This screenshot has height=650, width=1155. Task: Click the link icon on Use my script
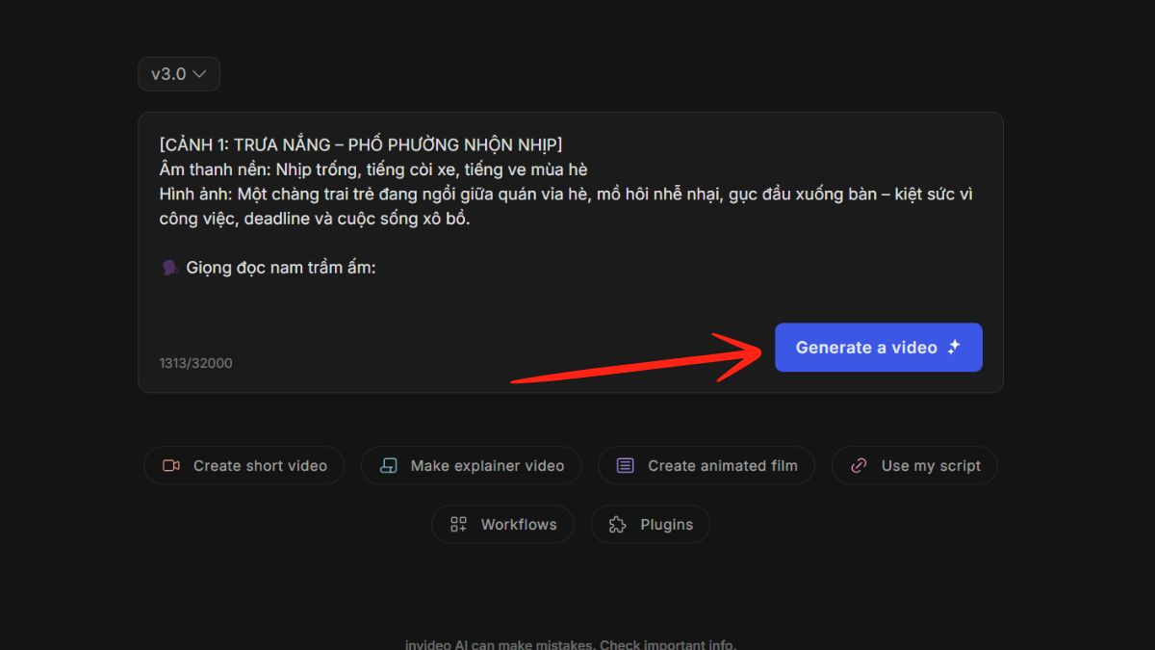pos(860,466)
